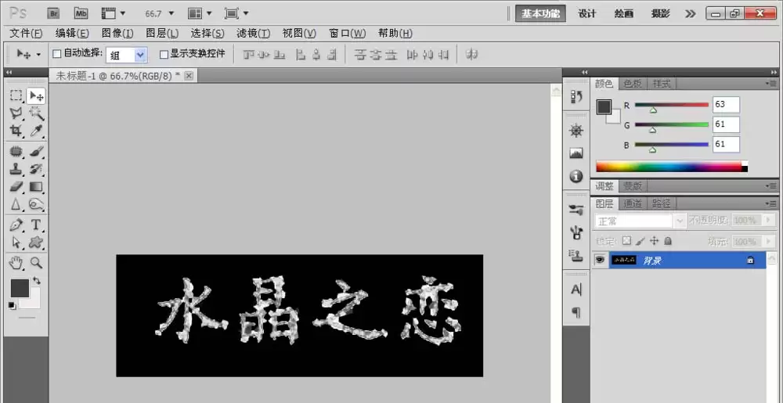Viewport: 783px width, 403px height.
Task: Switch to 设计 workspace
Action: click(586, 14)
